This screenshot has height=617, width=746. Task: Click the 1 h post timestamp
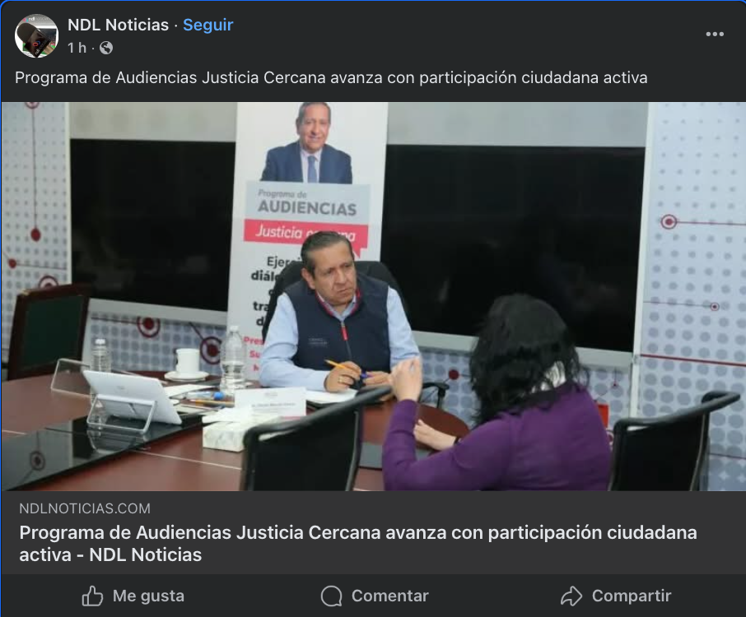point(77,48)
